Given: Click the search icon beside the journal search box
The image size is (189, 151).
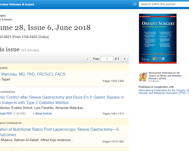Looking at the screenshot, I should click(x=135, y=4).
